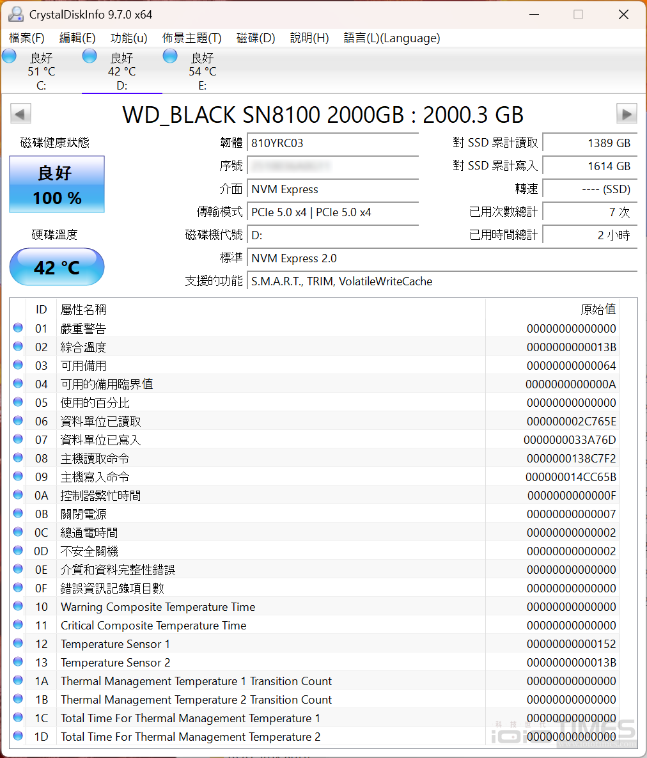Viewport: 647px width, 758px height.
Task: Select drive E: tab at 54 °C
Action: pos(203,72)
